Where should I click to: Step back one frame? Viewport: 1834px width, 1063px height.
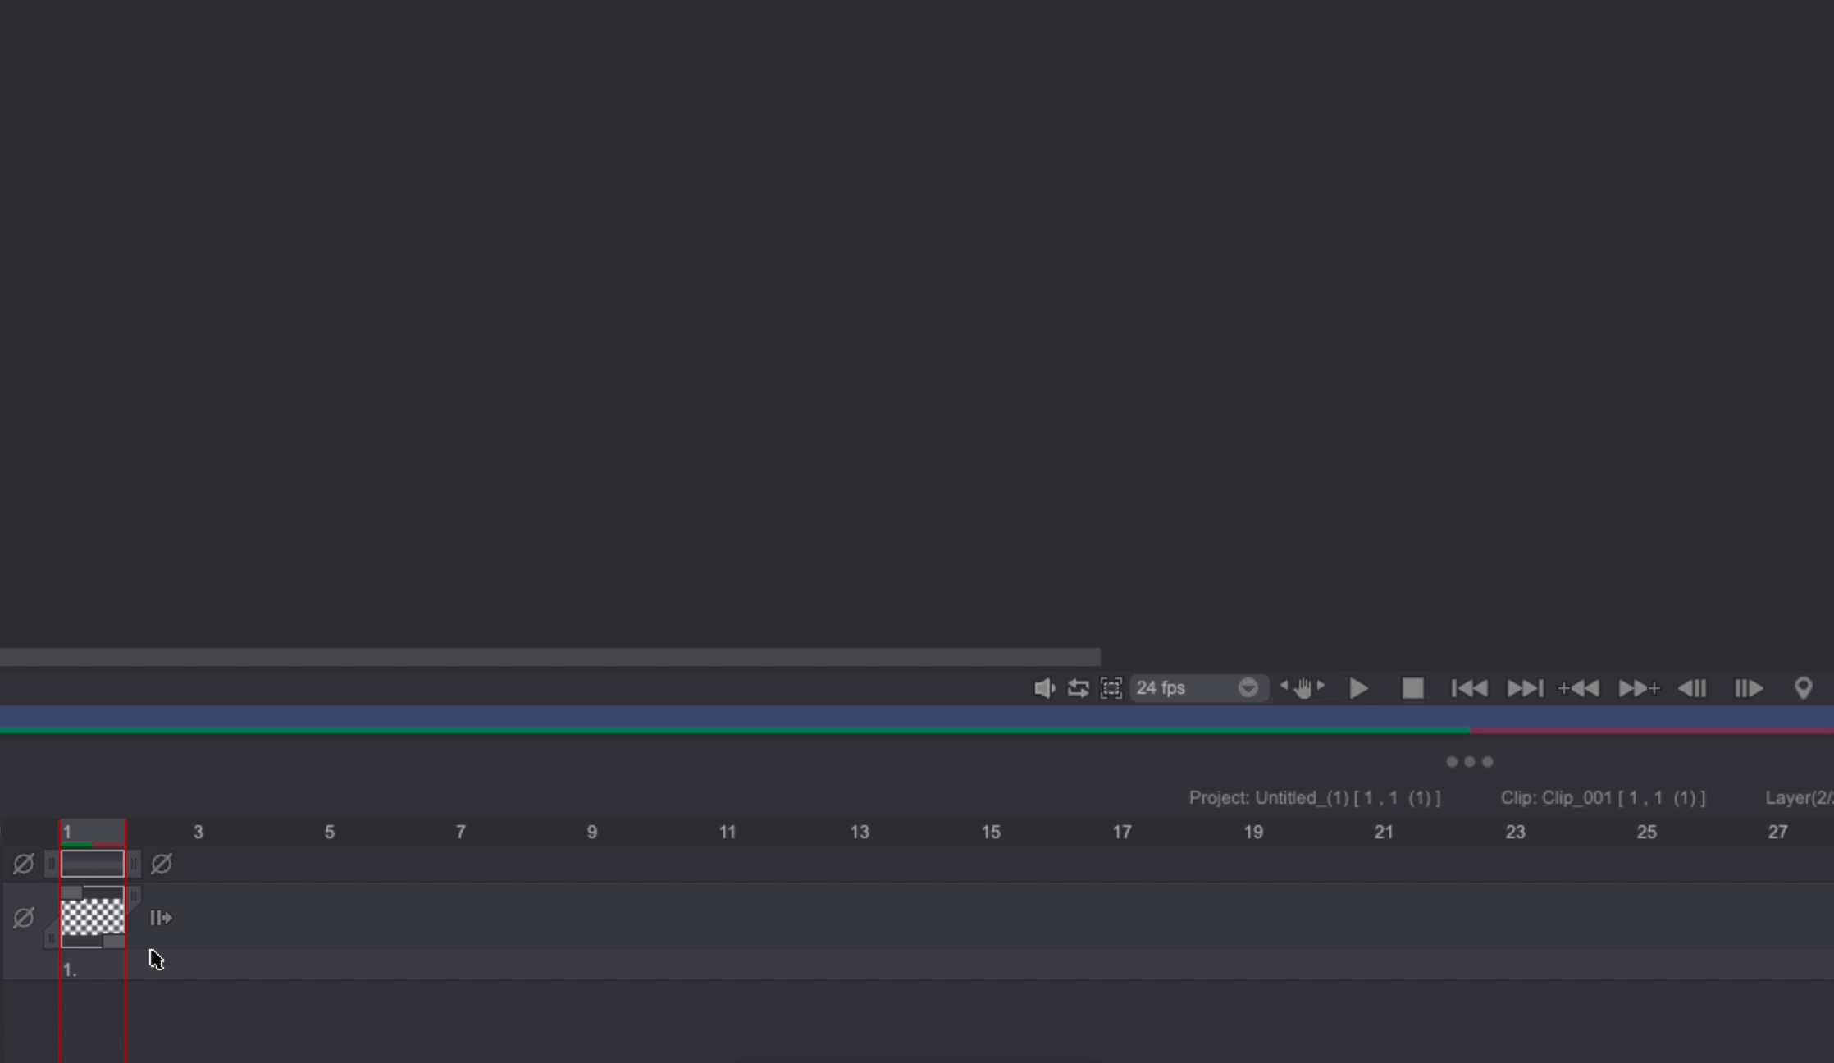[x=1692, y=688]
